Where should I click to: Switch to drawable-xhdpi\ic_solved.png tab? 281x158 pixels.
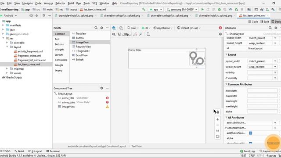point(76,16)
